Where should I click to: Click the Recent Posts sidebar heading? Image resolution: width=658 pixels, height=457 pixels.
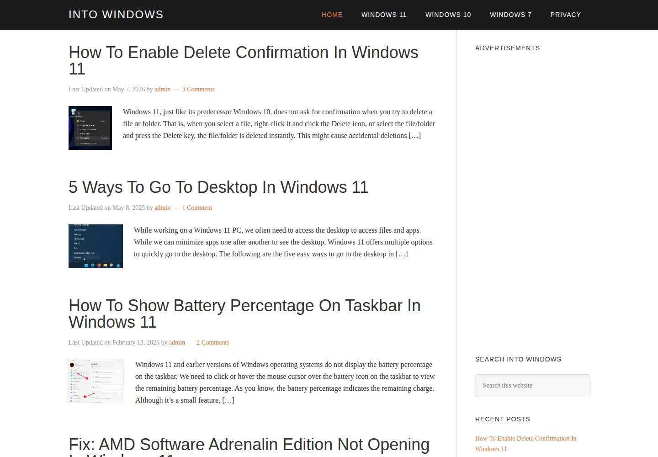pos(503,419)
